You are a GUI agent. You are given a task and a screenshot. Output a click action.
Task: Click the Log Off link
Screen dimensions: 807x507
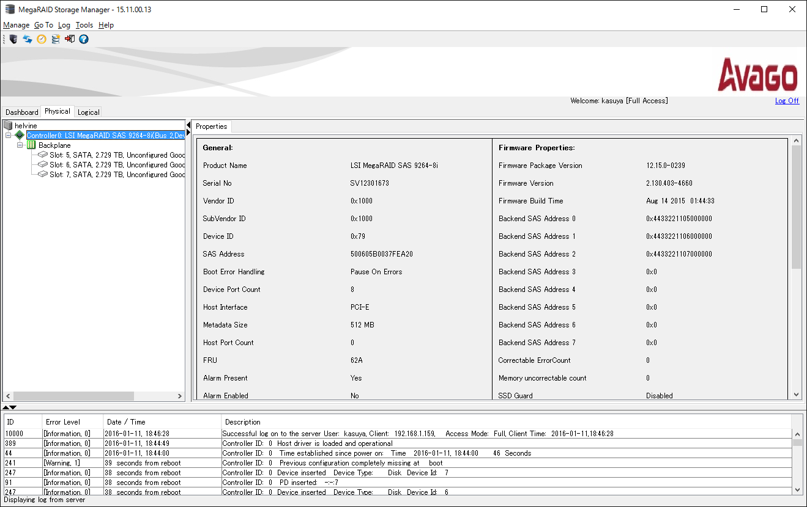[x=787, y=101]
